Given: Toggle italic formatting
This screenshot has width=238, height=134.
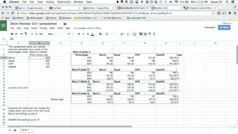Looking at the screenshot, I should [83, 34].
